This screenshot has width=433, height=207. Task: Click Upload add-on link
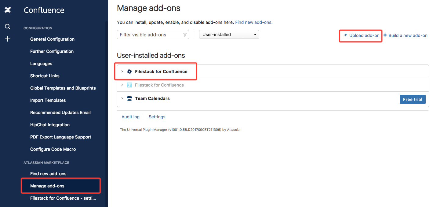pos(364,35)
